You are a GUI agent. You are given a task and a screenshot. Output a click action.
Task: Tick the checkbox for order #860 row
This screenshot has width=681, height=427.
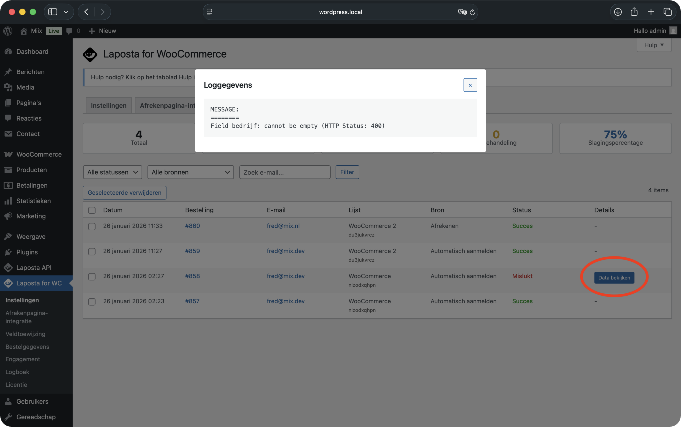click(92, 226)
